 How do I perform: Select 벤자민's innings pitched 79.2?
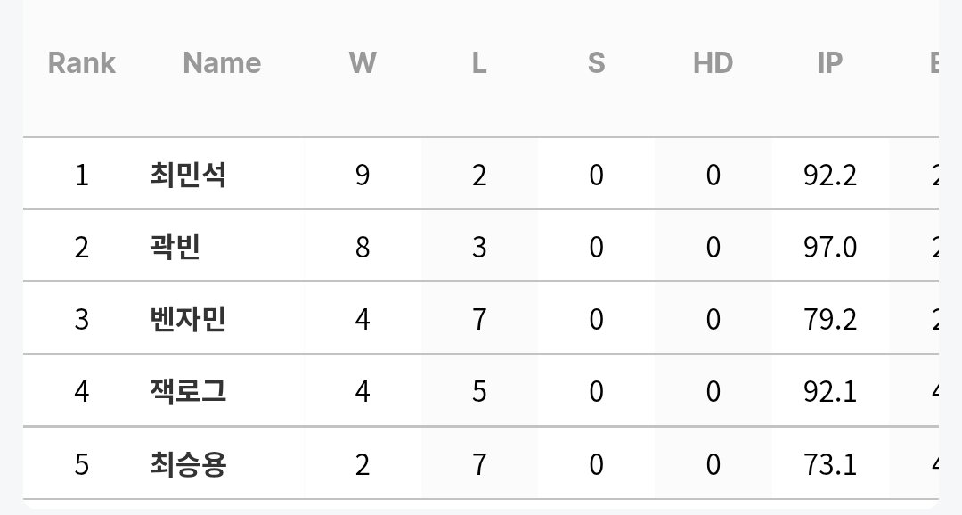point(830,319)
